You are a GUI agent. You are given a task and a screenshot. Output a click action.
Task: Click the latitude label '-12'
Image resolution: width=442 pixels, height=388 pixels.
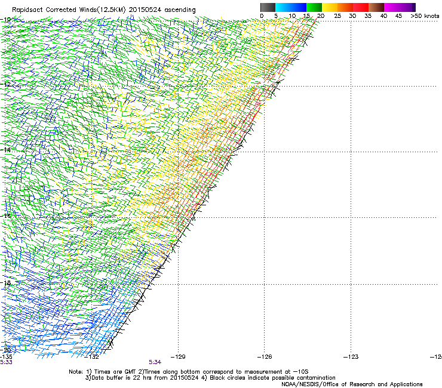pos(5,84)
